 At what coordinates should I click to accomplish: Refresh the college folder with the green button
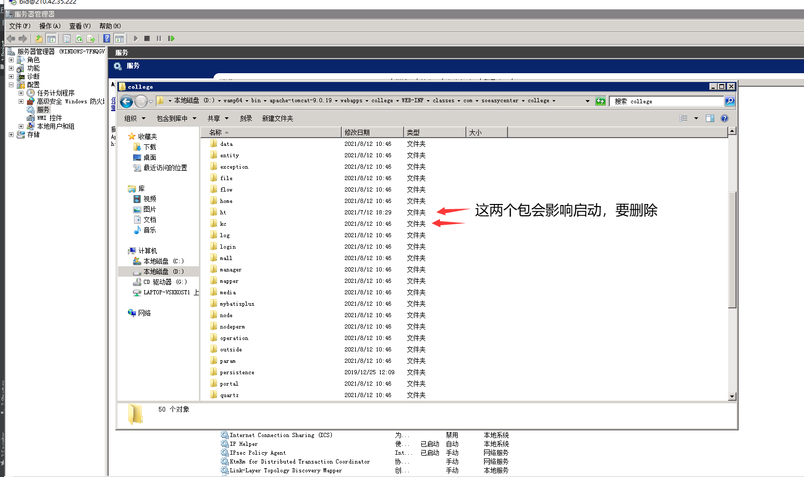600,101
